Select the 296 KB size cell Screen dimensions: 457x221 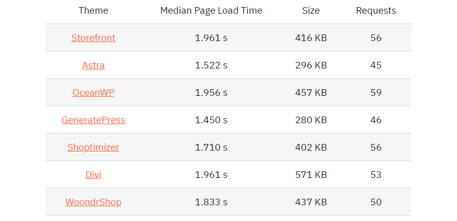(311, 65)
